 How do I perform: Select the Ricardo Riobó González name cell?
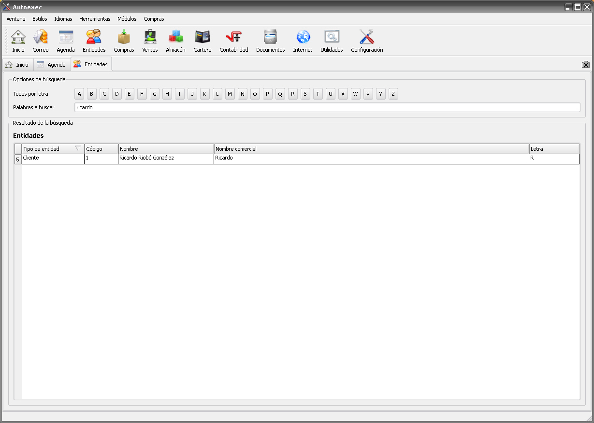click(x=166, y=159)
